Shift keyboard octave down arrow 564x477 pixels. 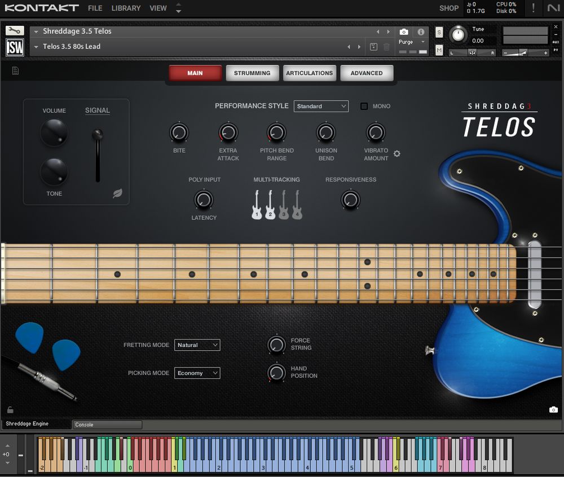click(7, 462)
